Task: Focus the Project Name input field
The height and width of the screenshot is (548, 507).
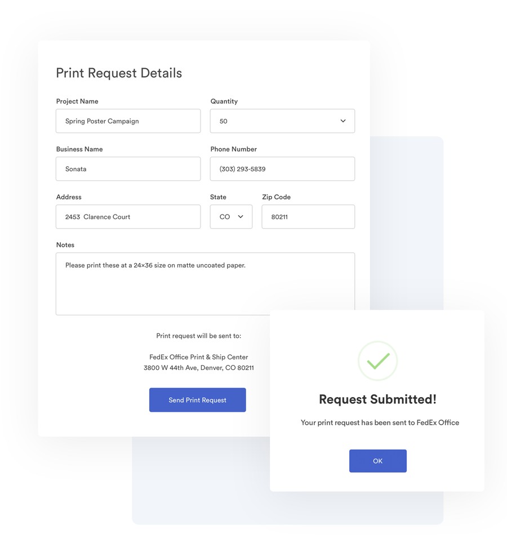Action: pyautogui.click(x=128, y=121)
